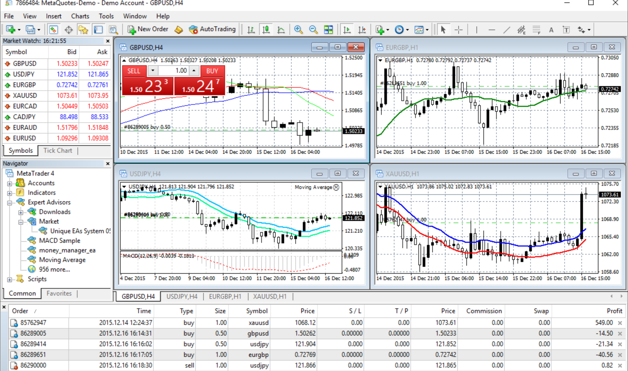Click the New Order button
The height and width of the screenshot is (371, 628).
coord(148,29)
